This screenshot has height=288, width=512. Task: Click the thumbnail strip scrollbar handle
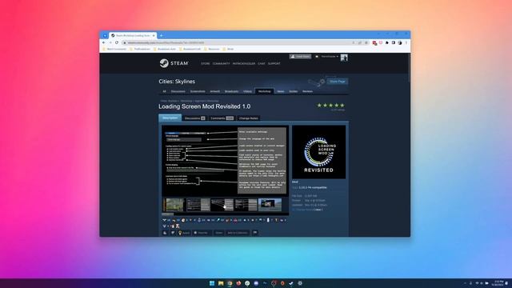(167, 214)
